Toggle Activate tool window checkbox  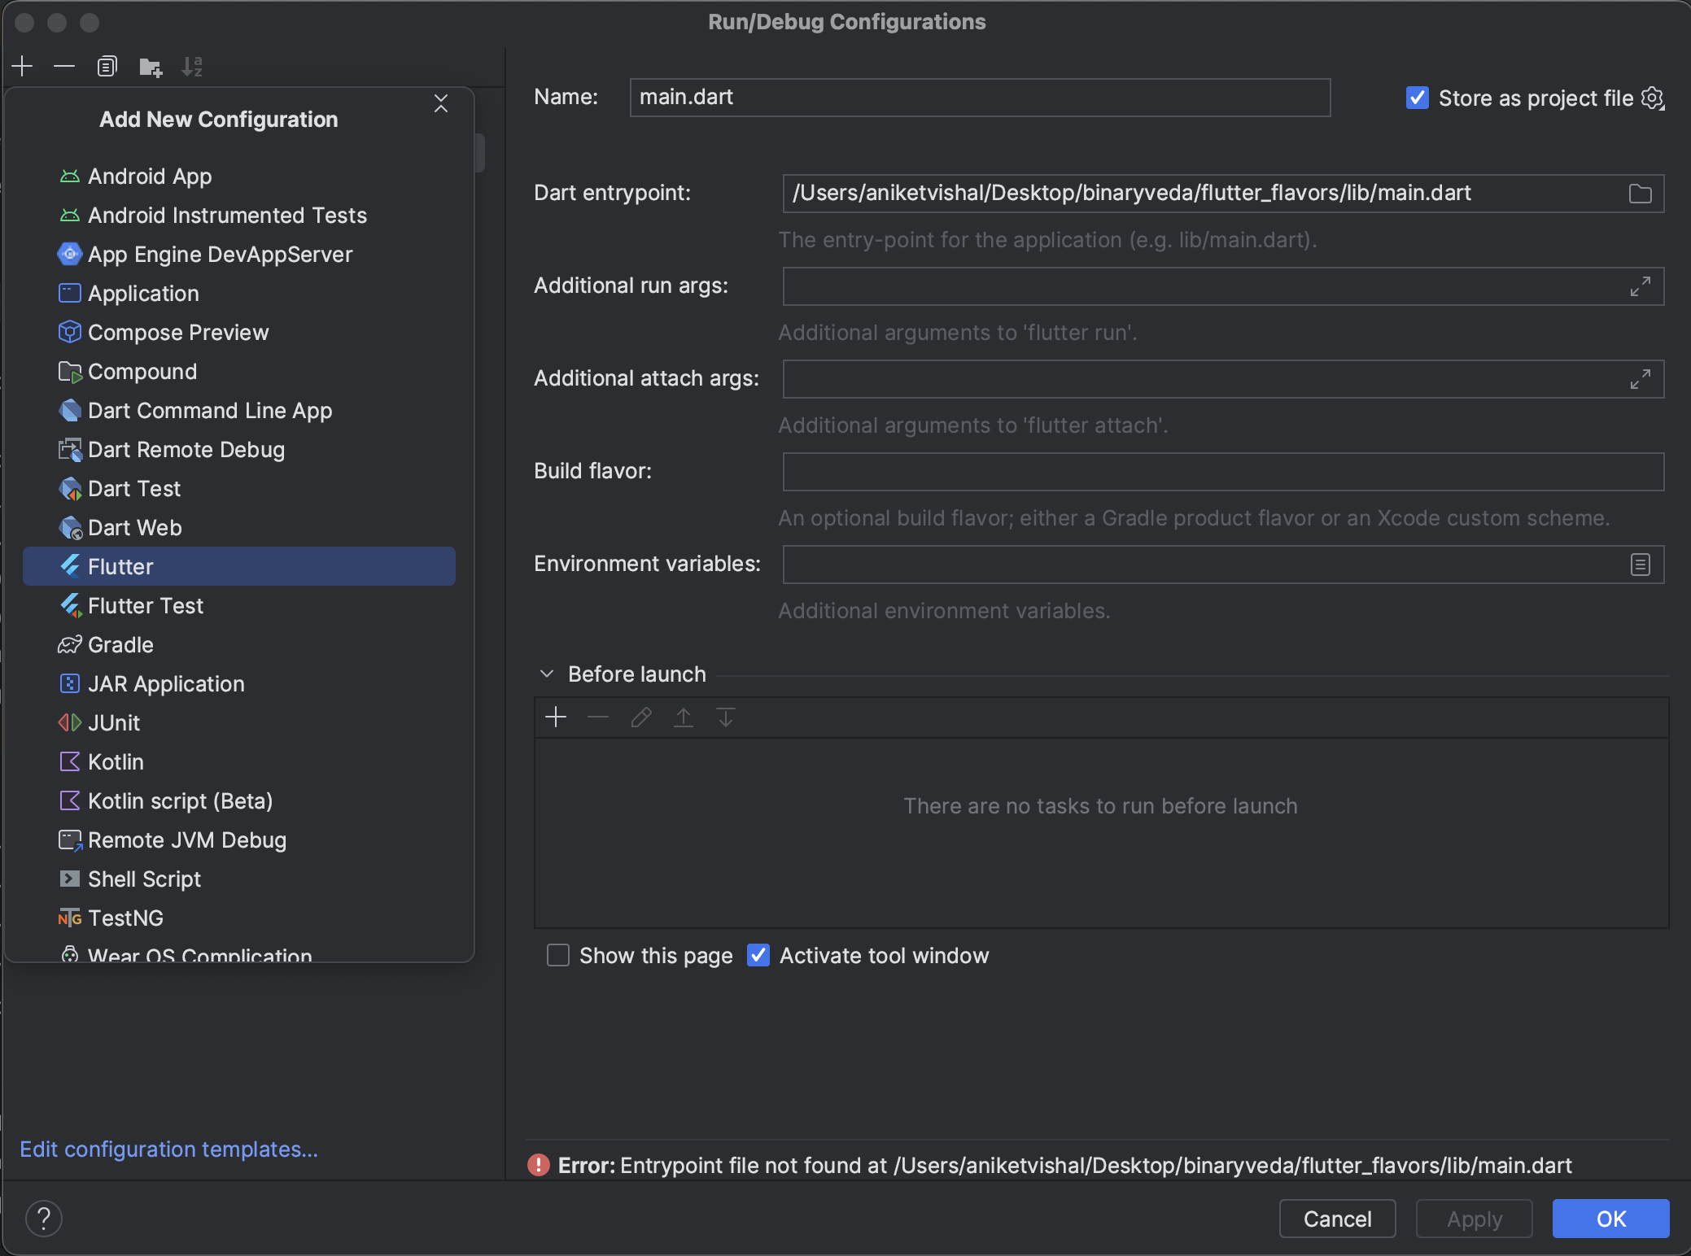click(758, 955)
